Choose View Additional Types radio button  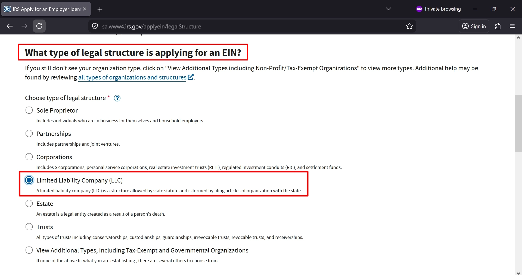[x=29, y=250]
